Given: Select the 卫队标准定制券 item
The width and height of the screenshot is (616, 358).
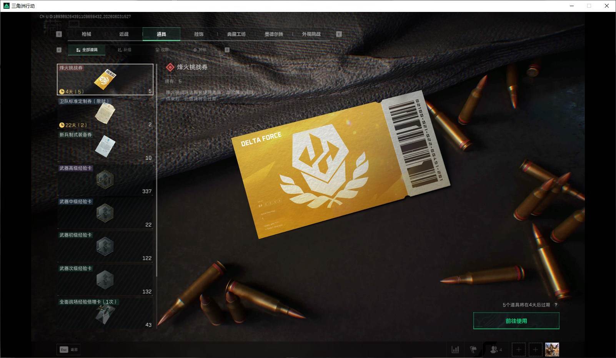Looking at the screenshot, I should tap(105, 113).
